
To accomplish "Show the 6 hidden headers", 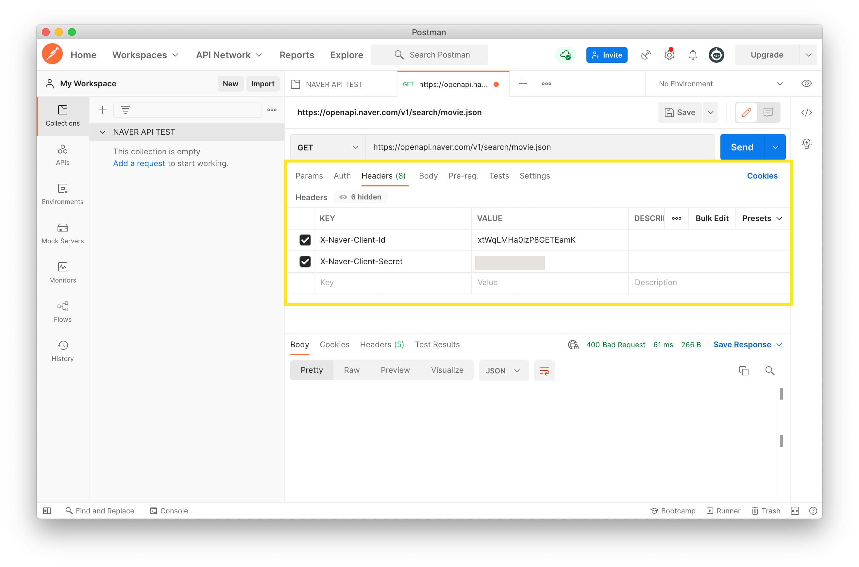I will 360,197.
